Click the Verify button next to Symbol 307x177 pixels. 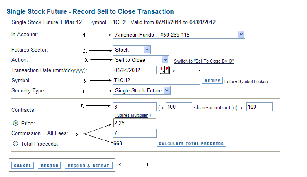[212, 81]
